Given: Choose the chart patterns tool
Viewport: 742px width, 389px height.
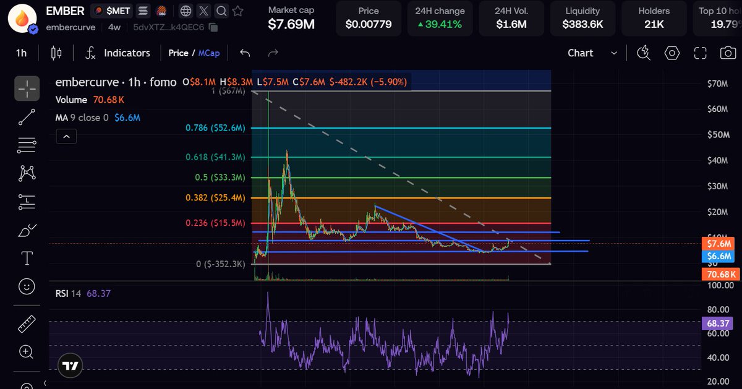Looking at the screenshot, I should (x=27, y=174).
